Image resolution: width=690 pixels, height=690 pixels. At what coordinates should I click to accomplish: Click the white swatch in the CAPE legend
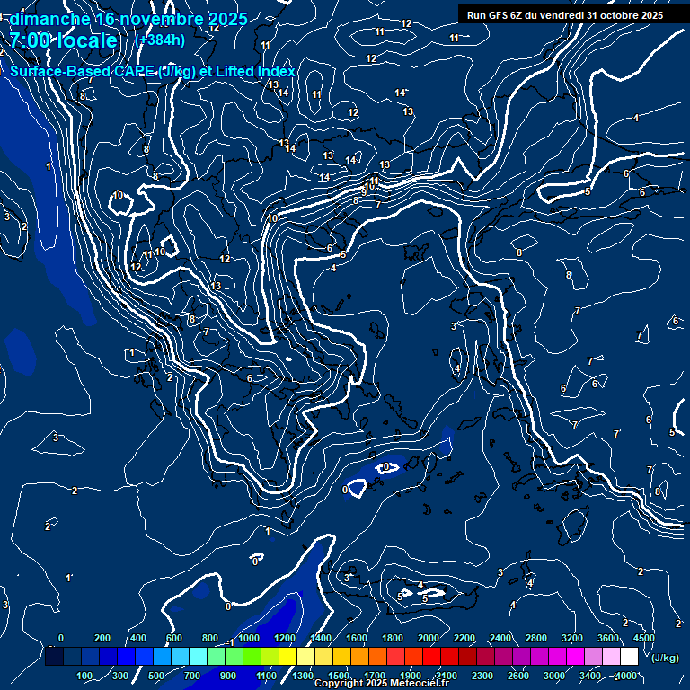click(x=629, y=656)
